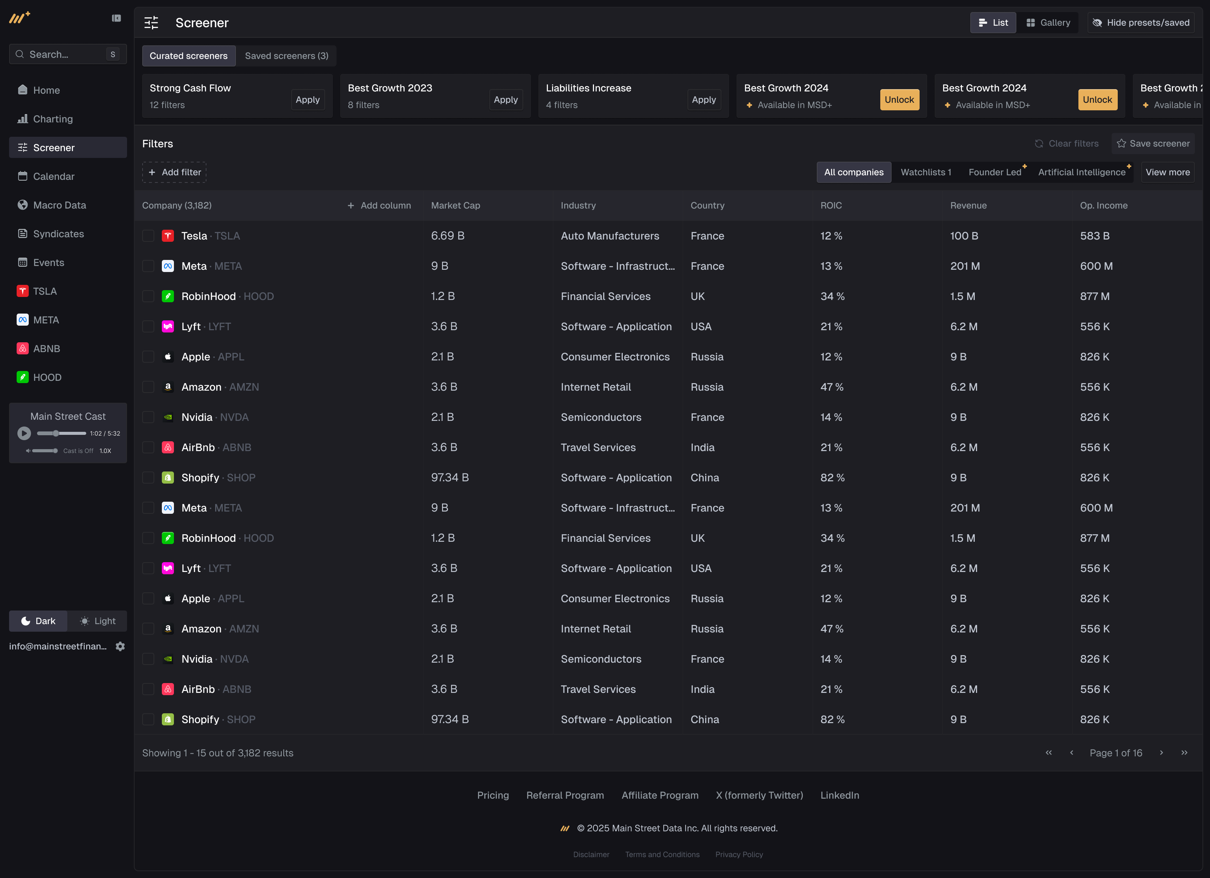Screen dimensions: 1210x878
Task: Select the first RobinHood row checkbox
Action: pos(148,296)
